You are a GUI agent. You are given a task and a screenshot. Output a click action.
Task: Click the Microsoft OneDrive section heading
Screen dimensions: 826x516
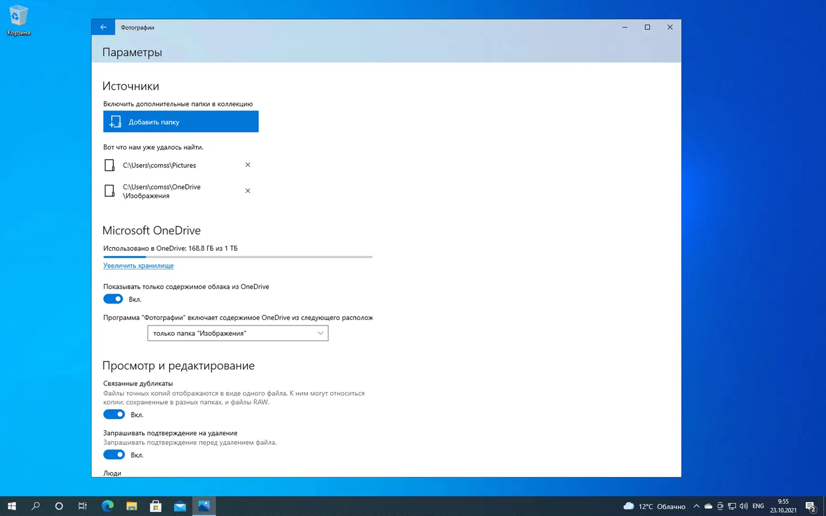pos(151,230)
